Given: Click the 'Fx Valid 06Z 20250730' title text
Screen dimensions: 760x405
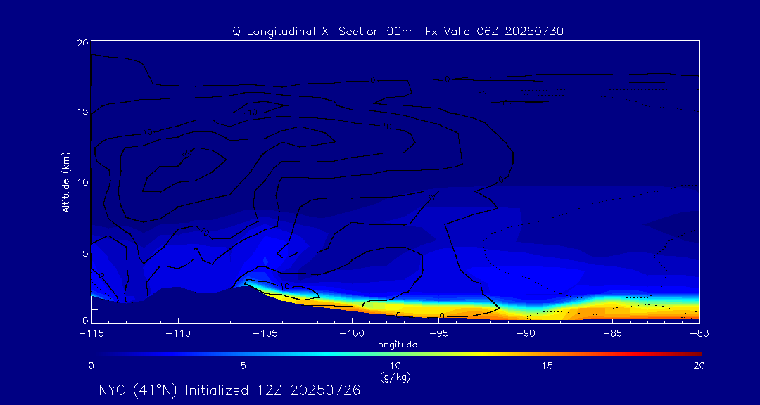Looking at the screenshot, I should [x=494, y=32].
